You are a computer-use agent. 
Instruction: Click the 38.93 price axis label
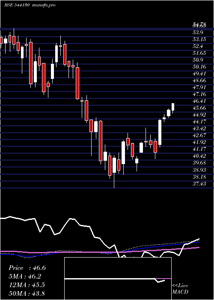pos(199,170)
